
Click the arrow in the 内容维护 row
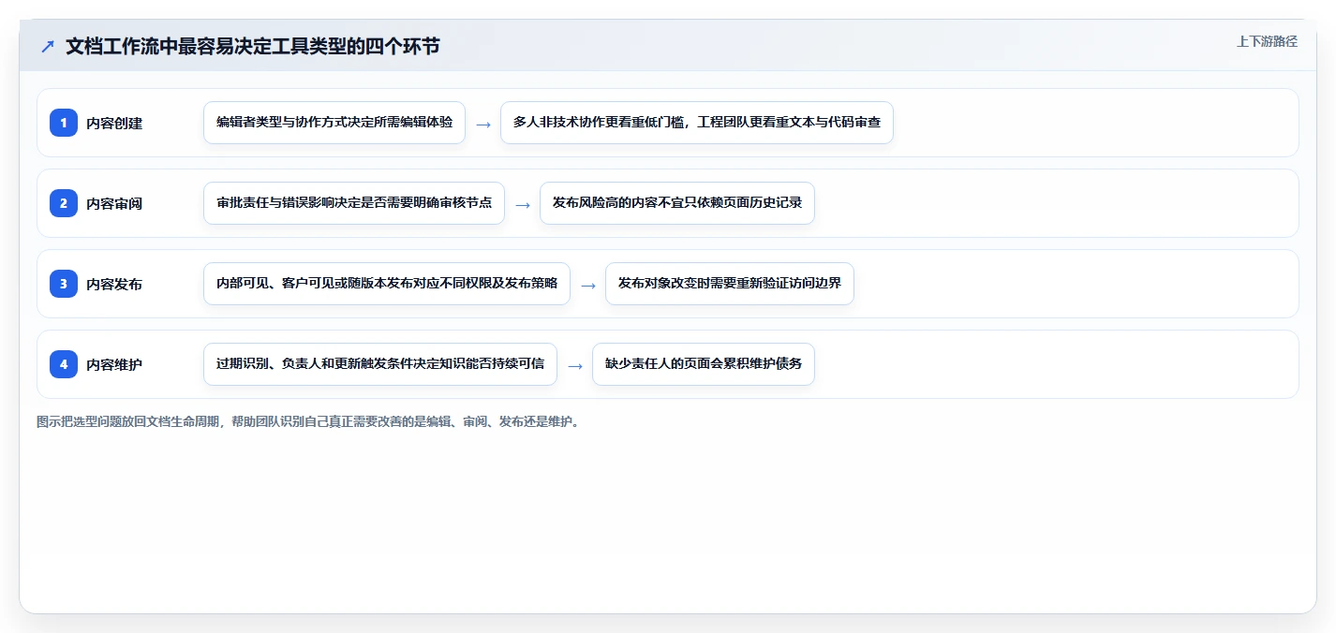point(575,365)
